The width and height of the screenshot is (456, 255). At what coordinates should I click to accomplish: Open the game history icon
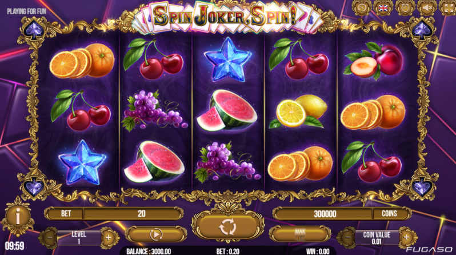pyautogui.click(x=362, y=7)
